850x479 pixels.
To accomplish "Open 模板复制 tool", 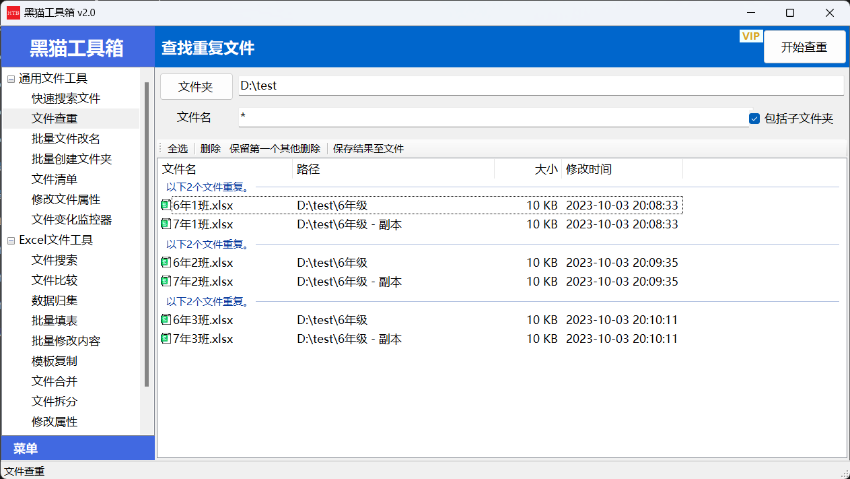I will 55,361.
